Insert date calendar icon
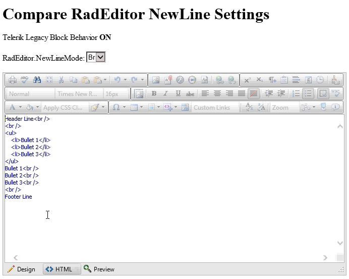Image resolution: width=349 pixels, height=279 pixels. click(308, 80)
